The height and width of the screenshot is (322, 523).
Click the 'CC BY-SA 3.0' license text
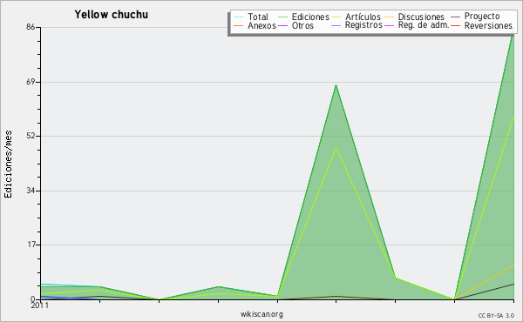[496, 316]
